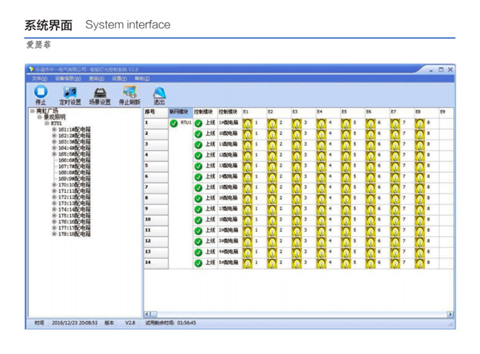This screenshot has width=480, height=354.
Task: Click trial remaining time 01:56:45
Action: [x=187, y=323]
